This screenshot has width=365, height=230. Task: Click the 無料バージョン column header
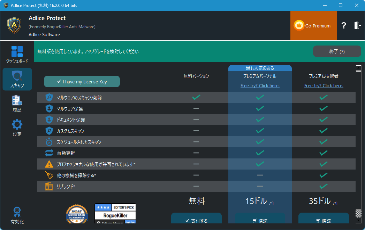click(196, 76)
